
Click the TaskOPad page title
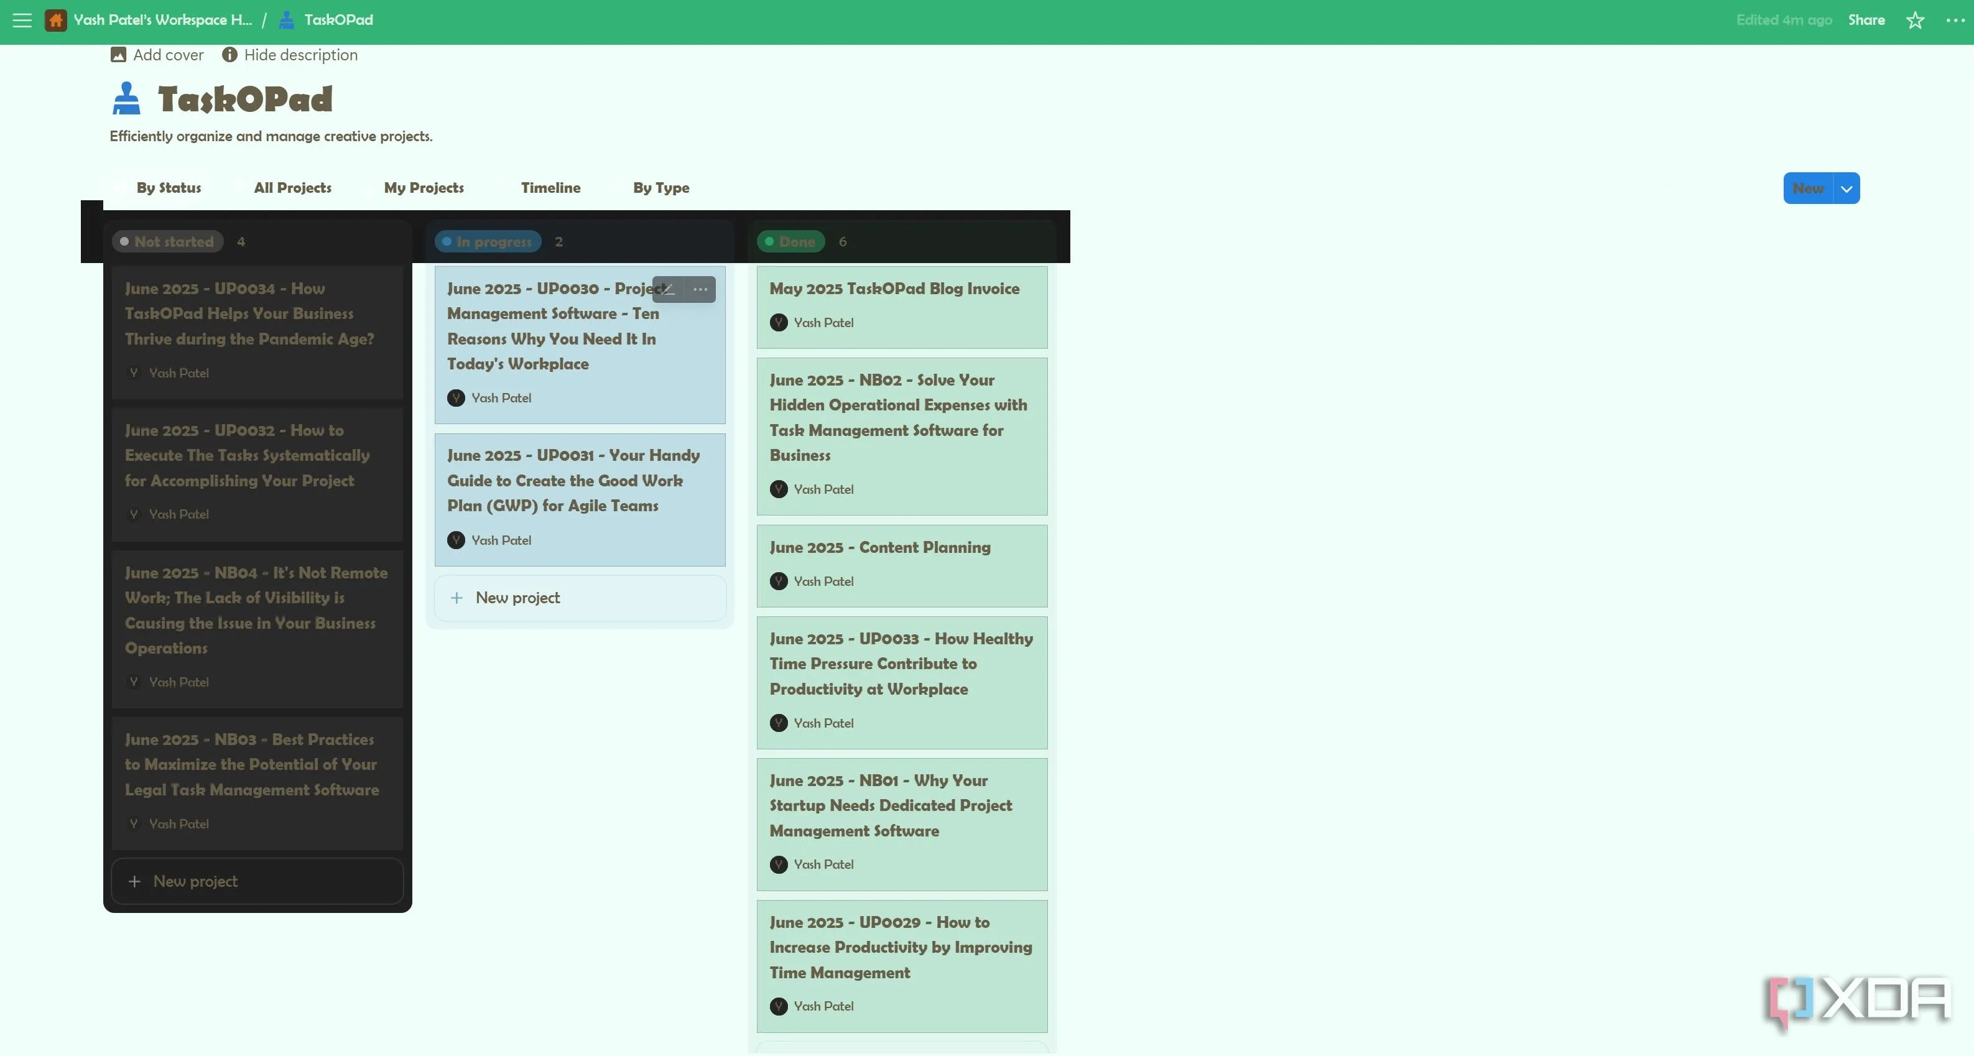point(245,99)
